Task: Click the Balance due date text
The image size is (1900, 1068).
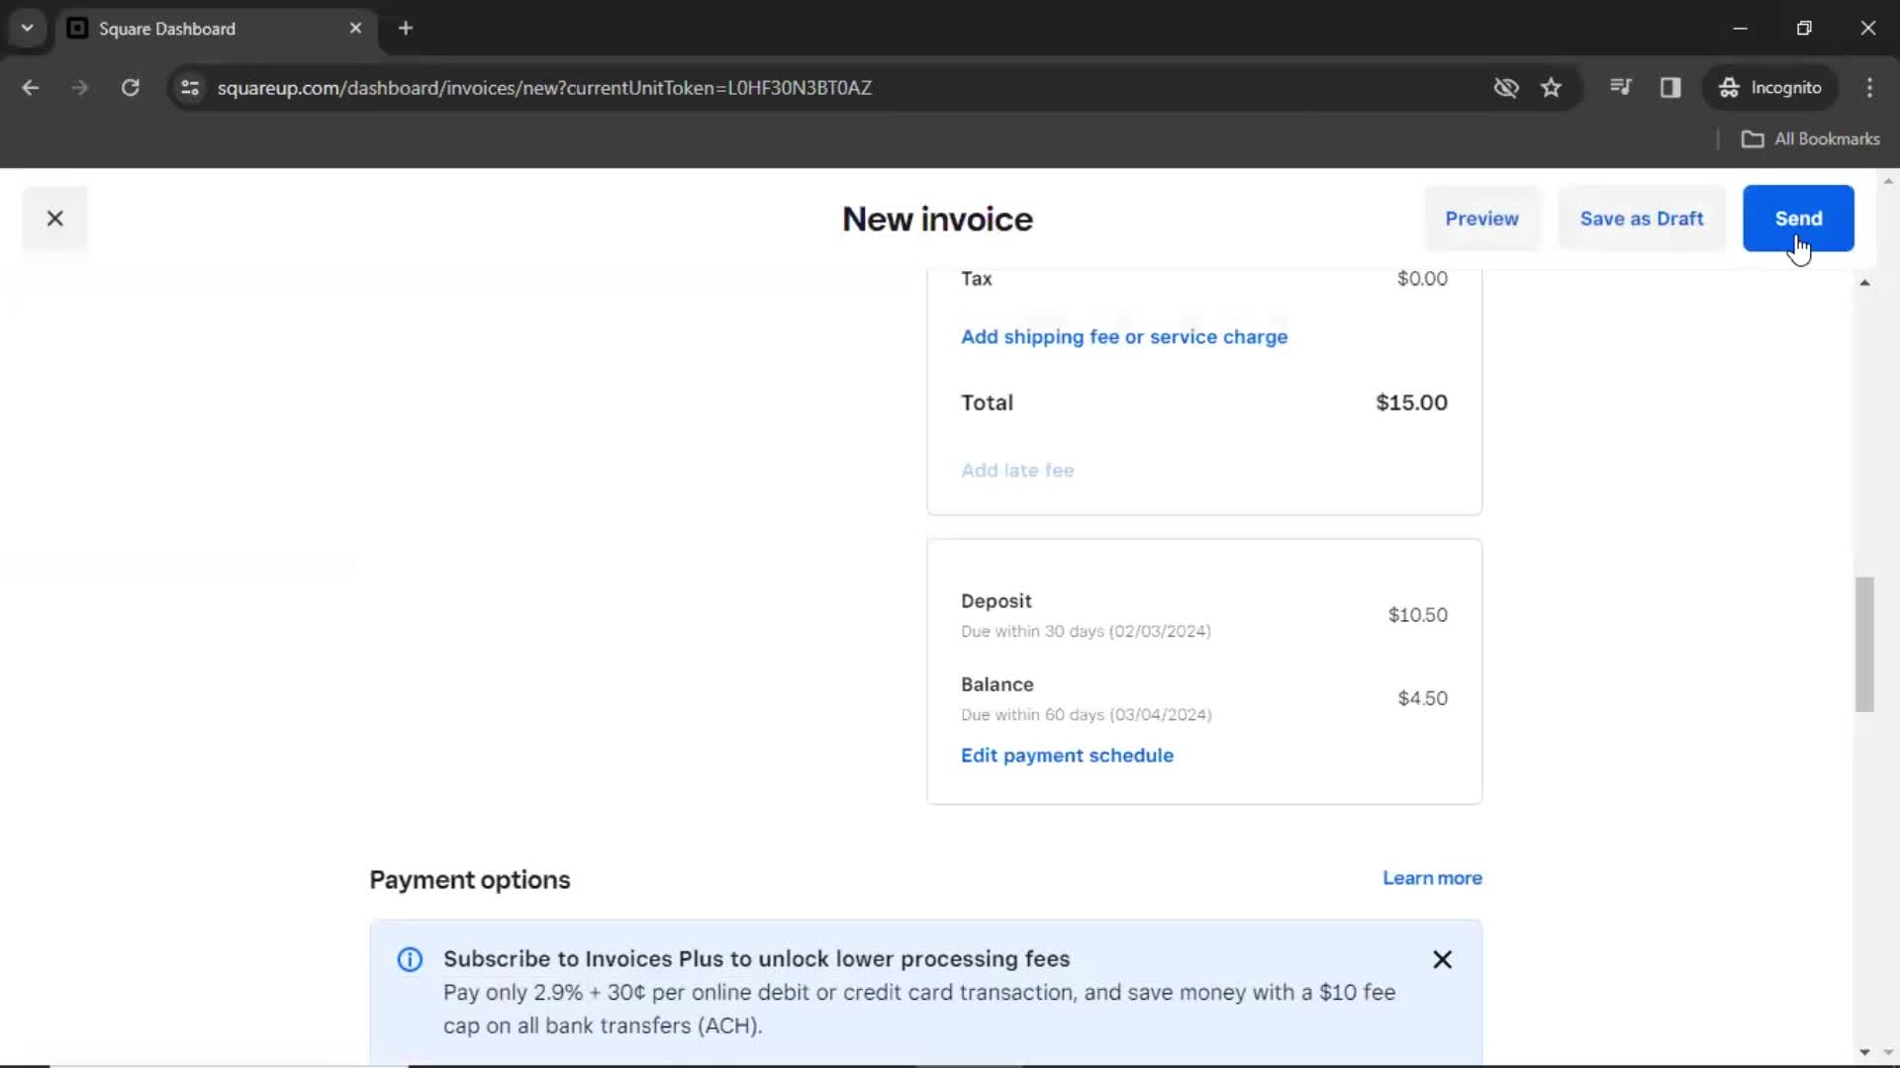Action: 1086,714
